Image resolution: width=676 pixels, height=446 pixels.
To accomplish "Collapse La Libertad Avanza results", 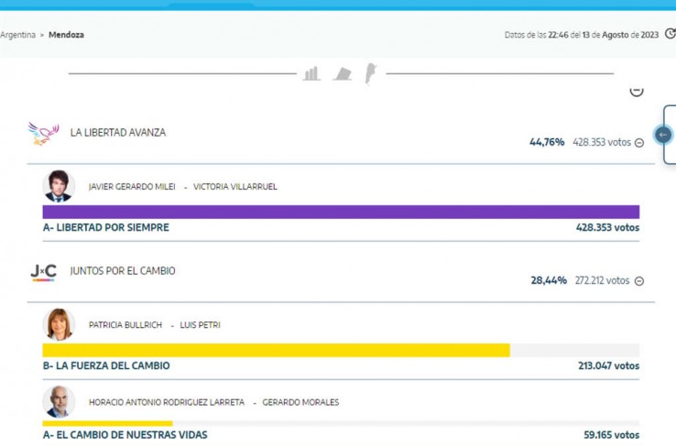I will click(x=639, y=143).
